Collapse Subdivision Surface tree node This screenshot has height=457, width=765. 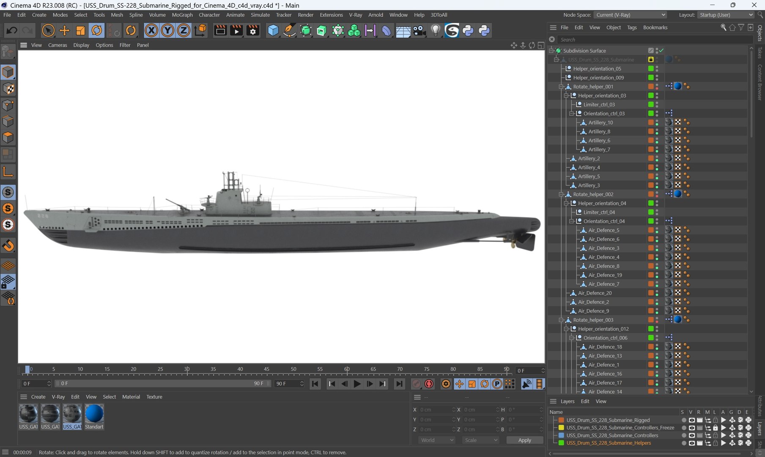pyautogui.click(x=551, y=51)
